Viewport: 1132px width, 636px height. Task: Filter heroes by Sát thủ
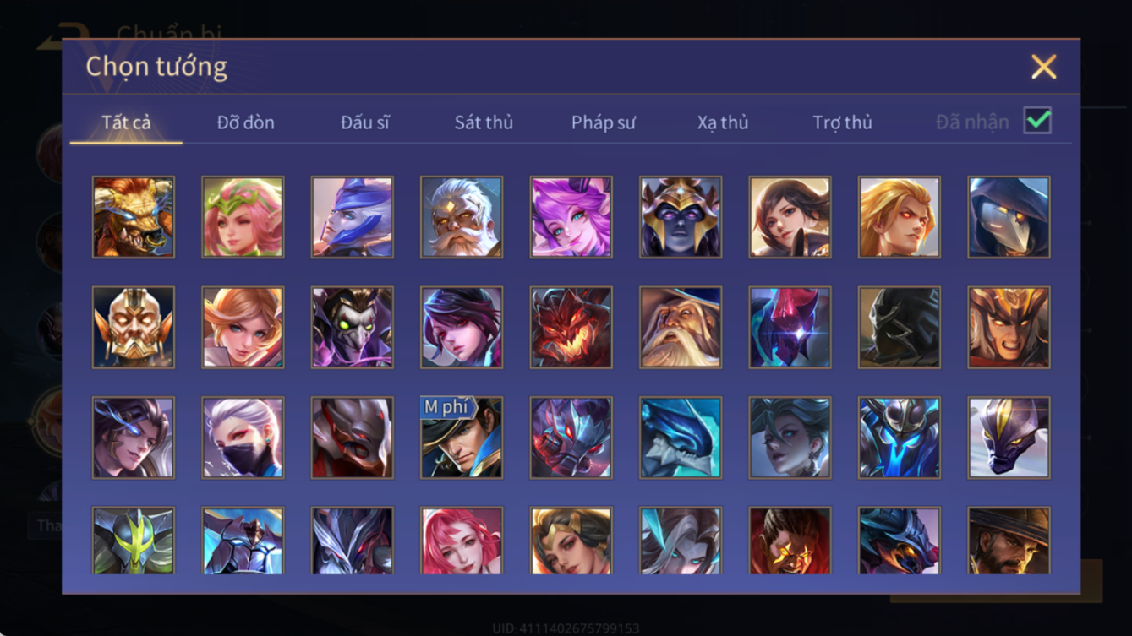click(x=484, y=122)
